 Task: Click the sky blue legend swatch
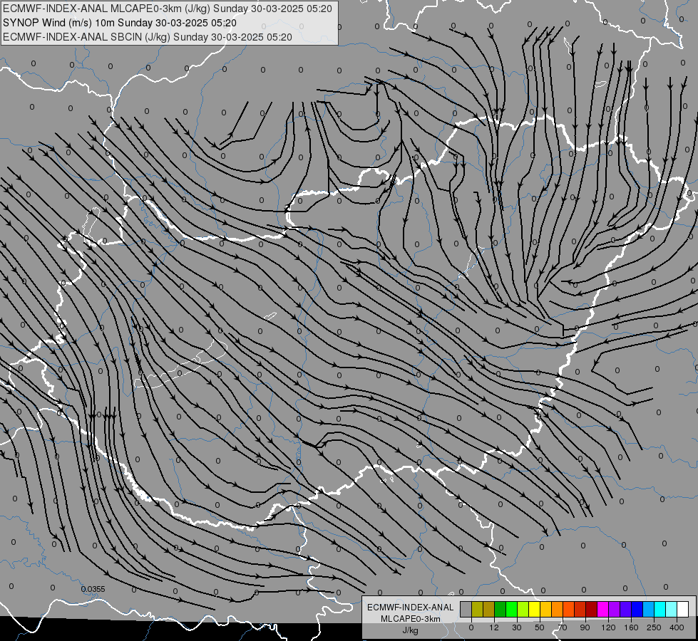pos(649,609)
